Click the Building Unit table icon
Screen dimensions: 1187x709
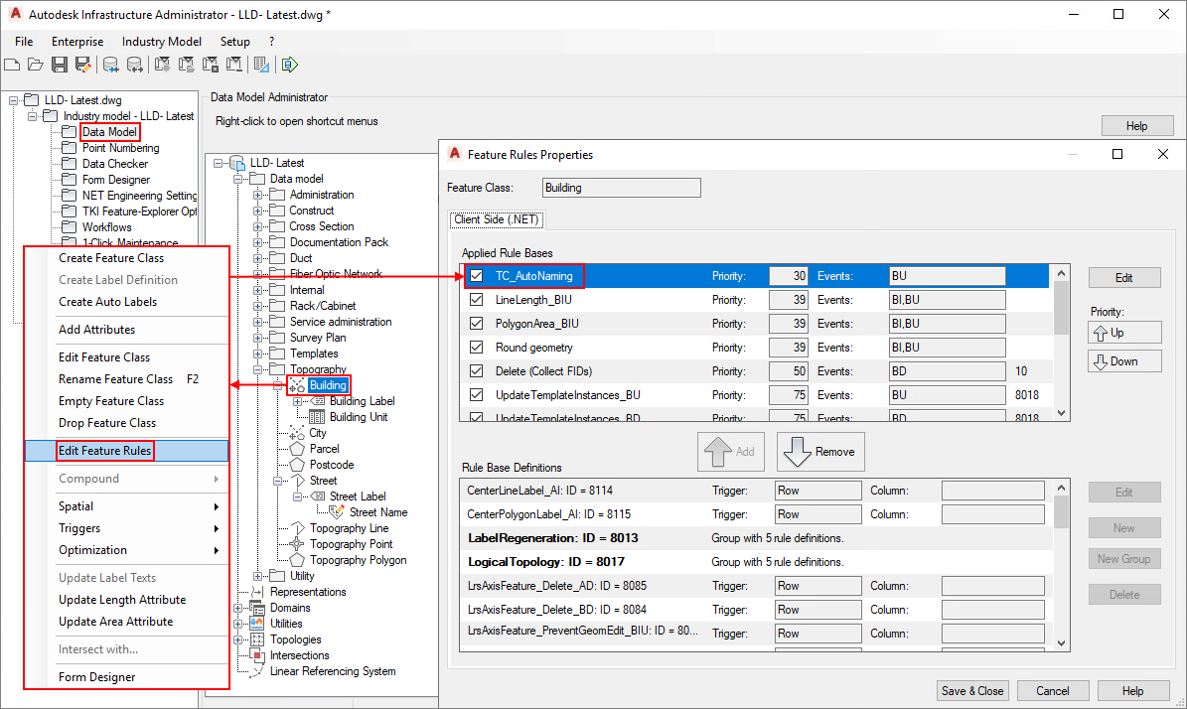coord(317,418)
